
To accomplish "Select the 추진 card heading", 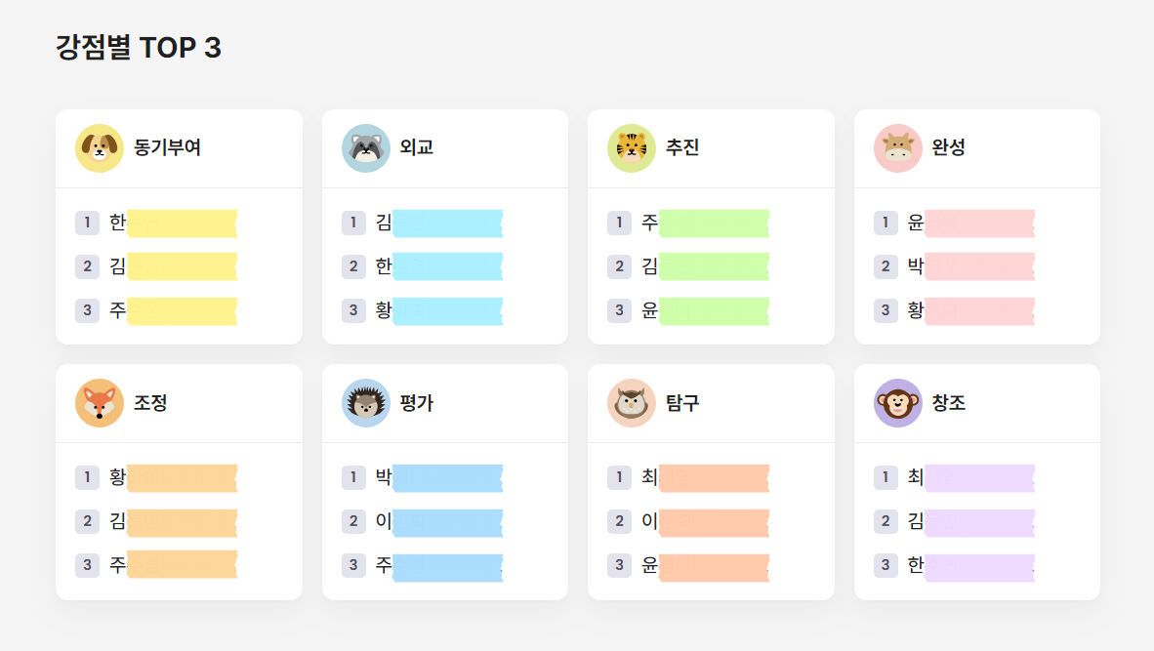I will tap(682, 147).
